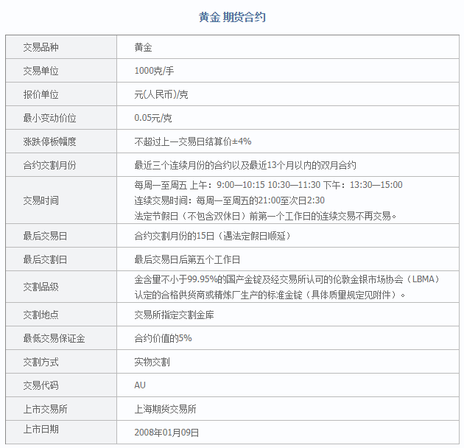Select the 交易代码 label
464x448 pixels.
coord(41,385)
